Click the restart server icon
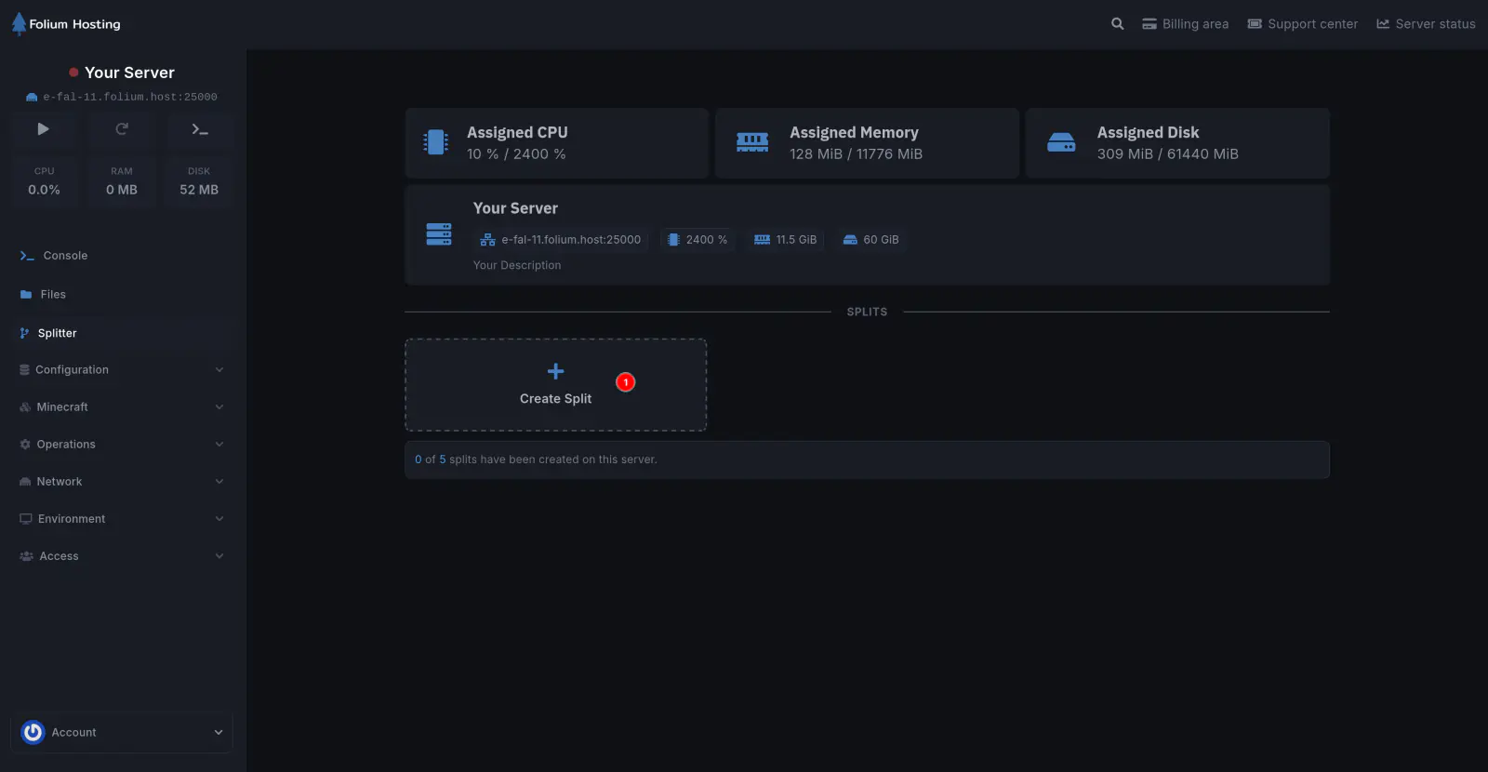 pyautogui.click(x=122, y=129)
